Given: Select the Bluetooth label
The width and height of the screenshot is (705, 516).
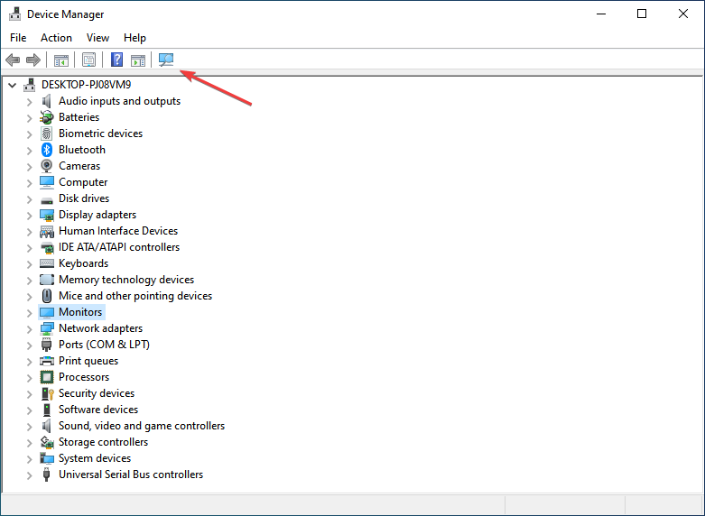Looking at the screenshot, I should tap(82, 150).
